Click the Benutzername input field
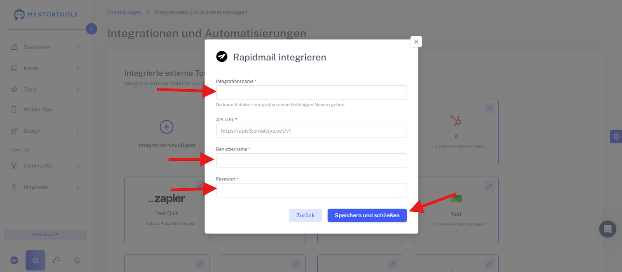Screen dimensions: 622x272 (x=311, y=160)
